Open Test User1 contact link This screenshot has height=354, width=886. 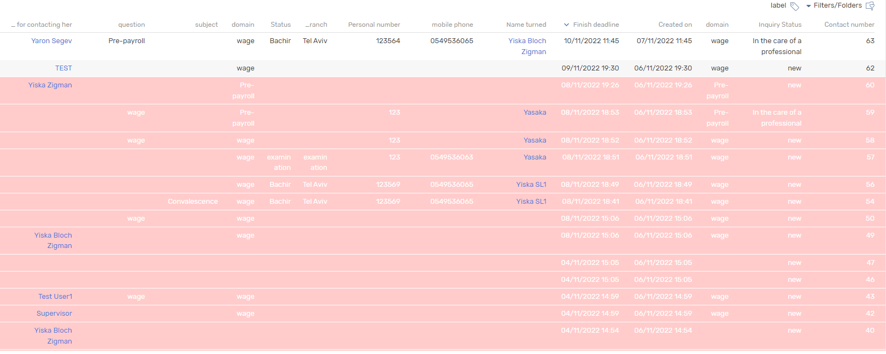click(55, 297)
